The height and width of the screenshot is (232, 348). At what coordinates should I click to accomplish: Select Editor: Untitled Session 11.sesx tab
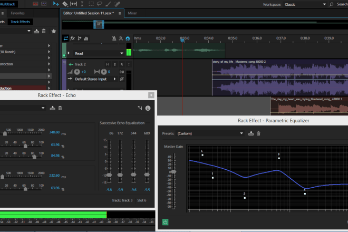coord(89,13)
